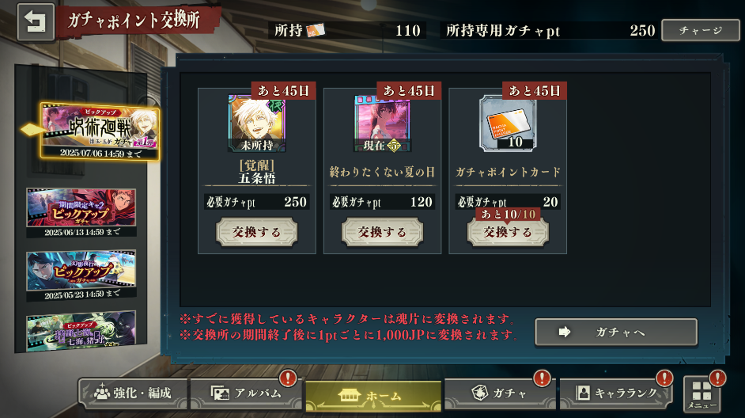This screenshot has height=418, width=745.
Task: Open the grid メニュー icon
Action: coord(702,393)
